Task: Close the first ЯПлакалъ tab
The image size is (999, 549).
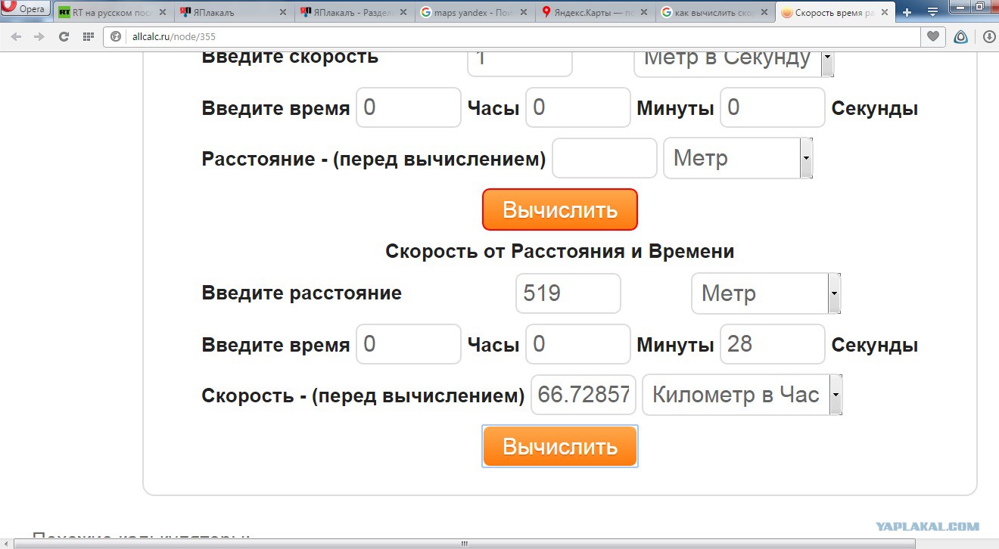Action: click(x=283, y=12)
